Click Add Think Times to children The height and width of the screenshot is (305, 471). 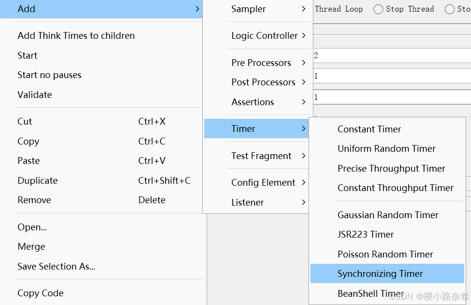76,36
